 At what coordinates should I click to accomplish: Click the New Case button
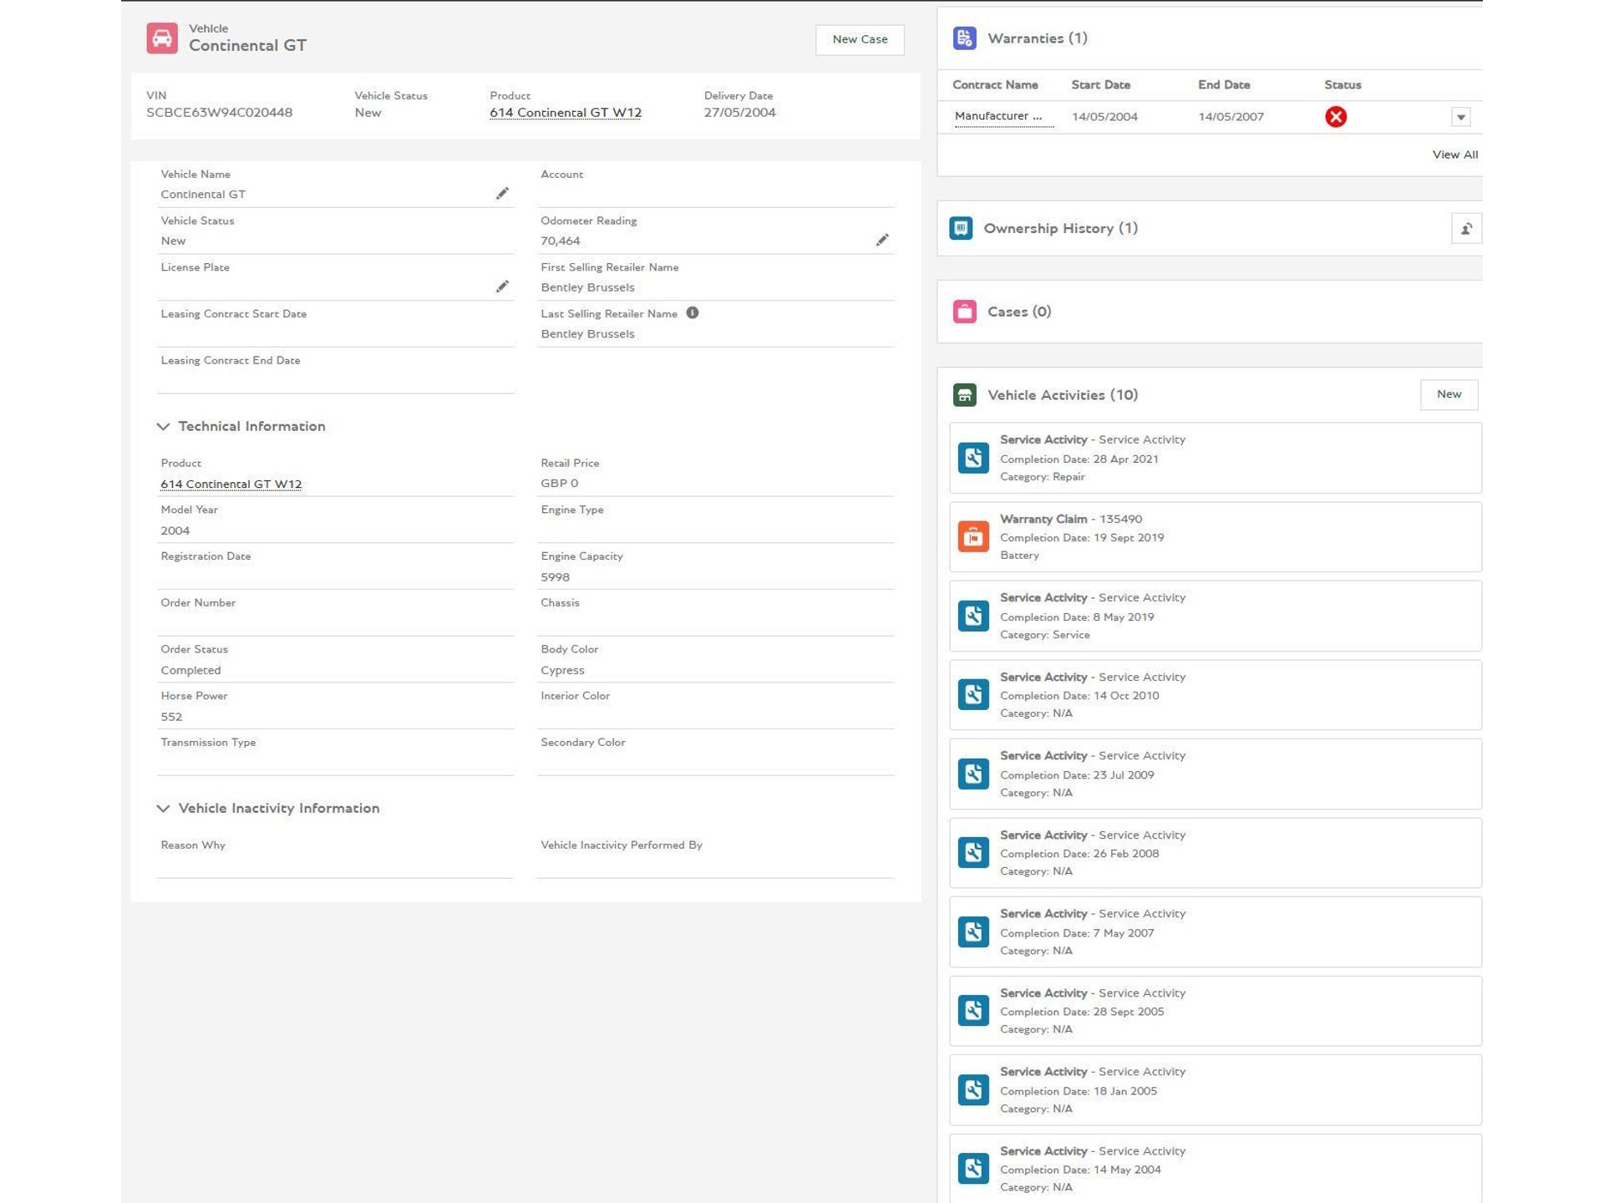pos(860,39)
